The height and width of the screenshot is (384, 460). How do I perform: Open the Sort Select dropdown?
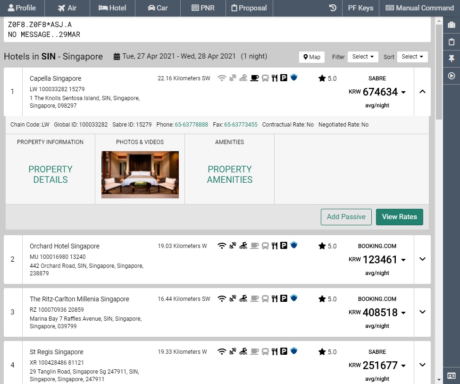412,57
